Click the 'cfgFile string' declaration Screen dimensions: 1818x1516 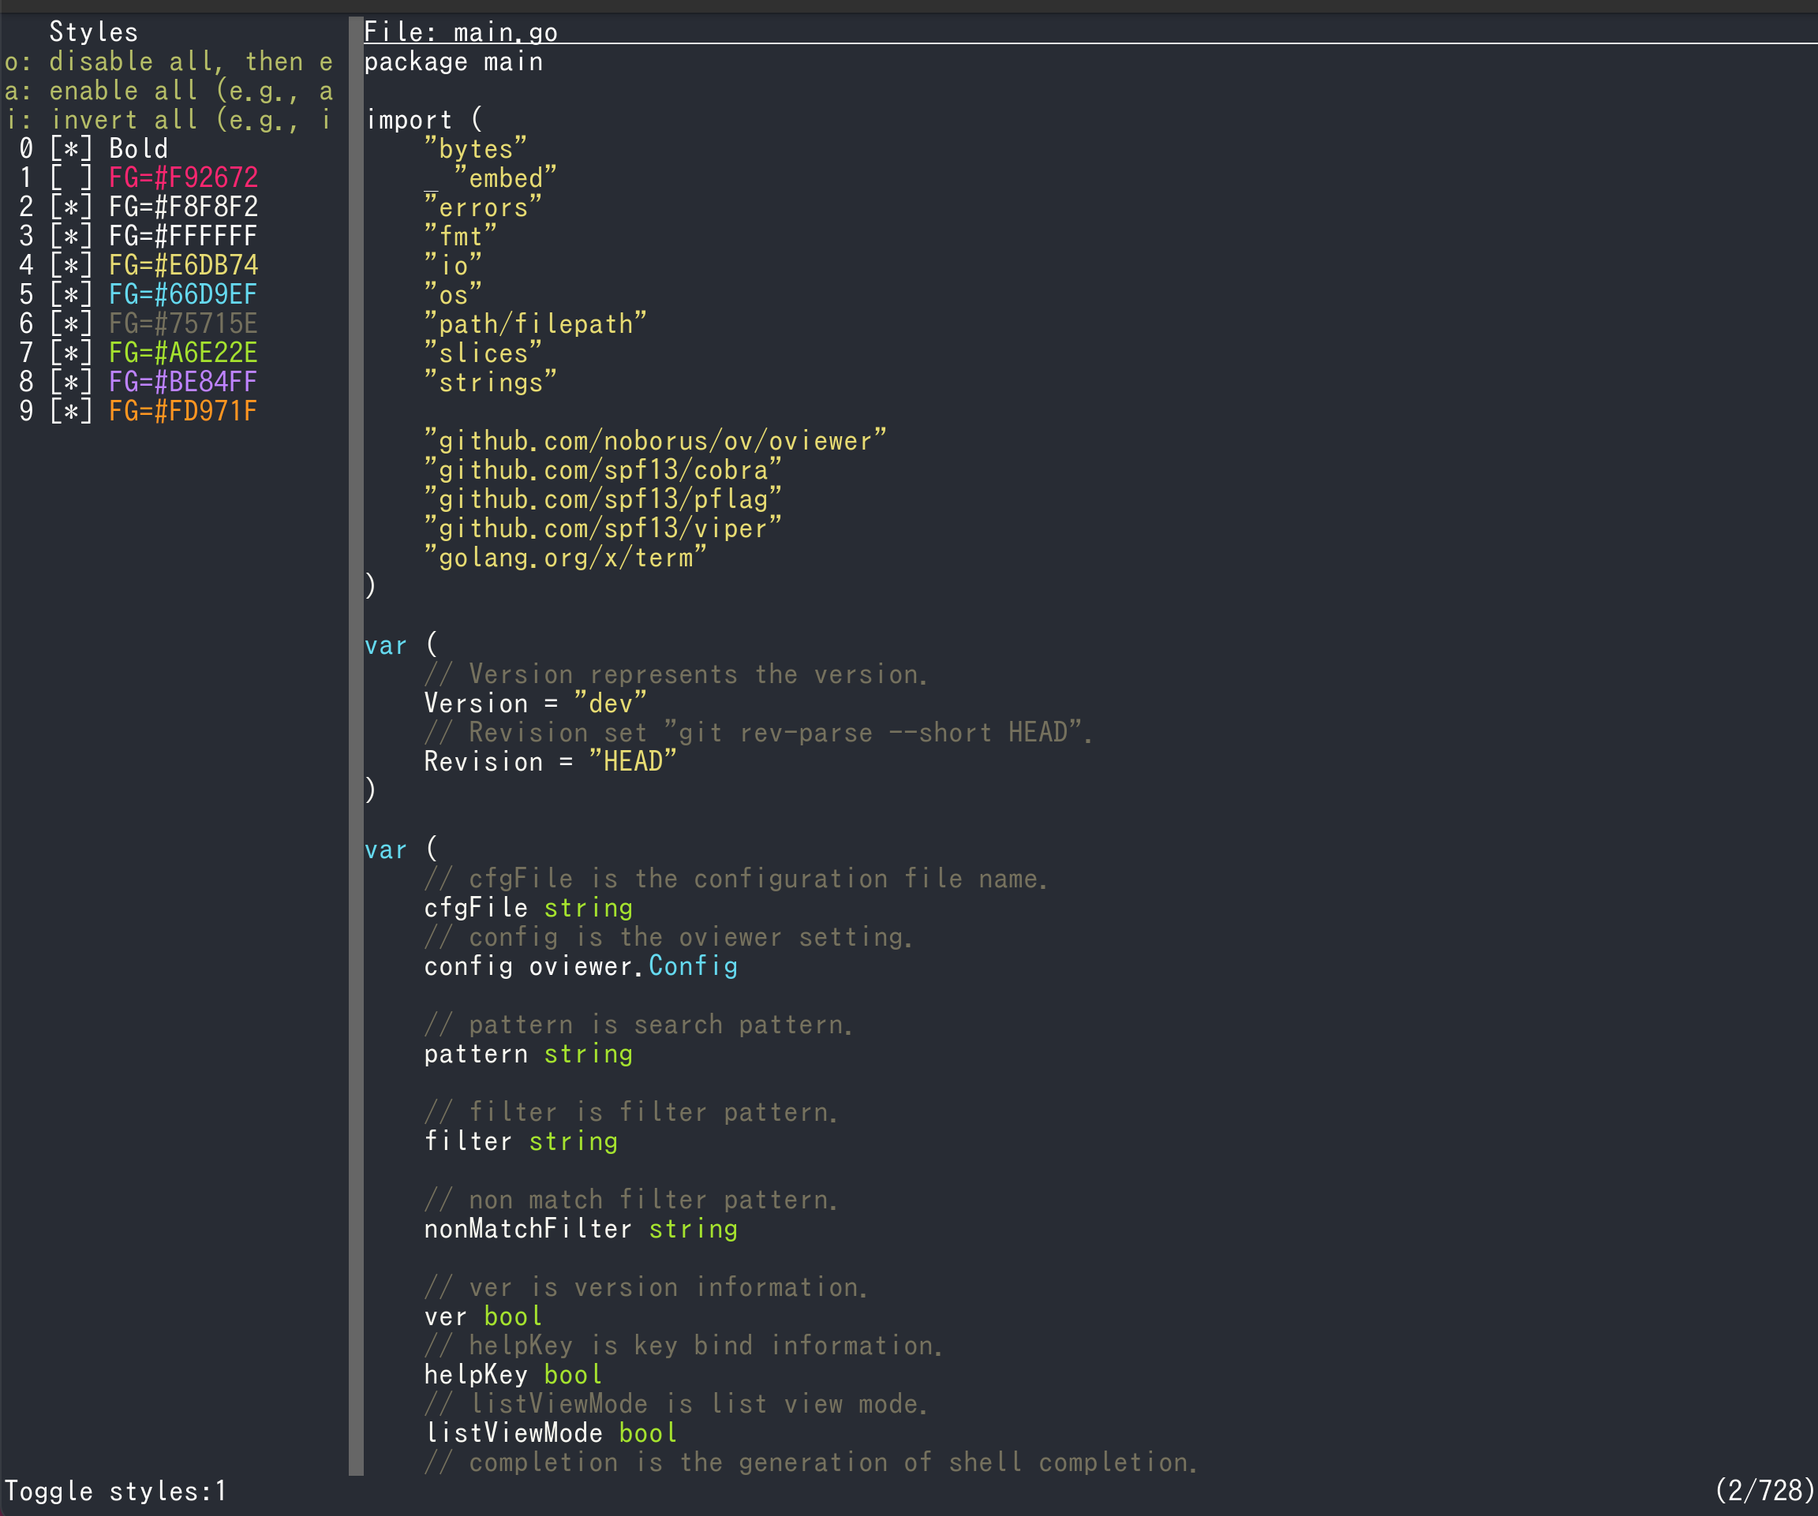click(529, 909)
